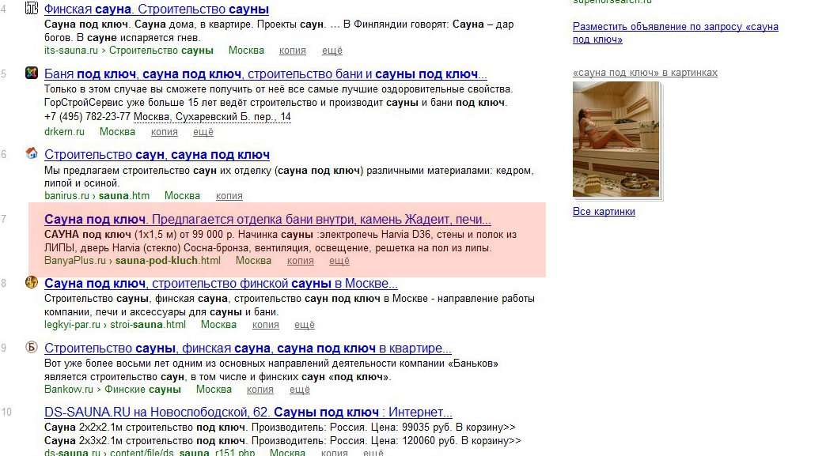
Task: Click 'ещё' for legkyi-par.ru result
Action: 305,325
